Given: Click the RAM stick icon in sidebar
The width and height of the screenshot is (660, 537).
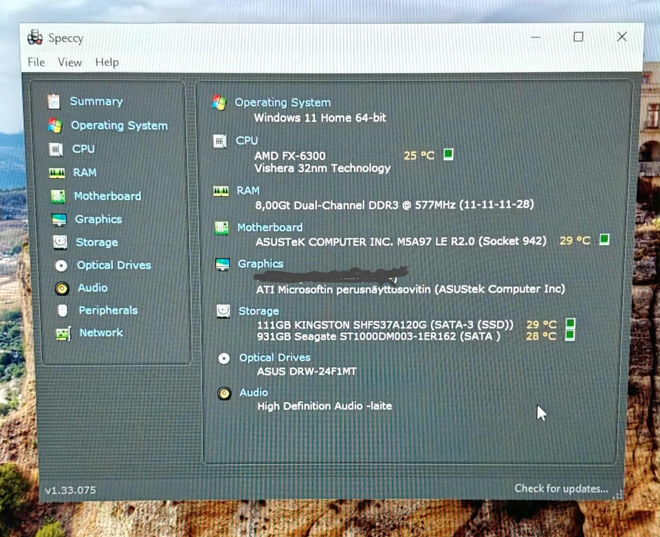Looking at the screenshot, I should click(57, 173).
